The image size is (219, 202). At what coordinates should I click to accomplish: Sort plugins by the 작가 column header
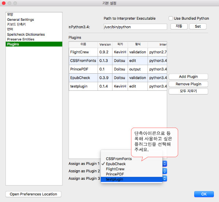[x=120, y=44]
